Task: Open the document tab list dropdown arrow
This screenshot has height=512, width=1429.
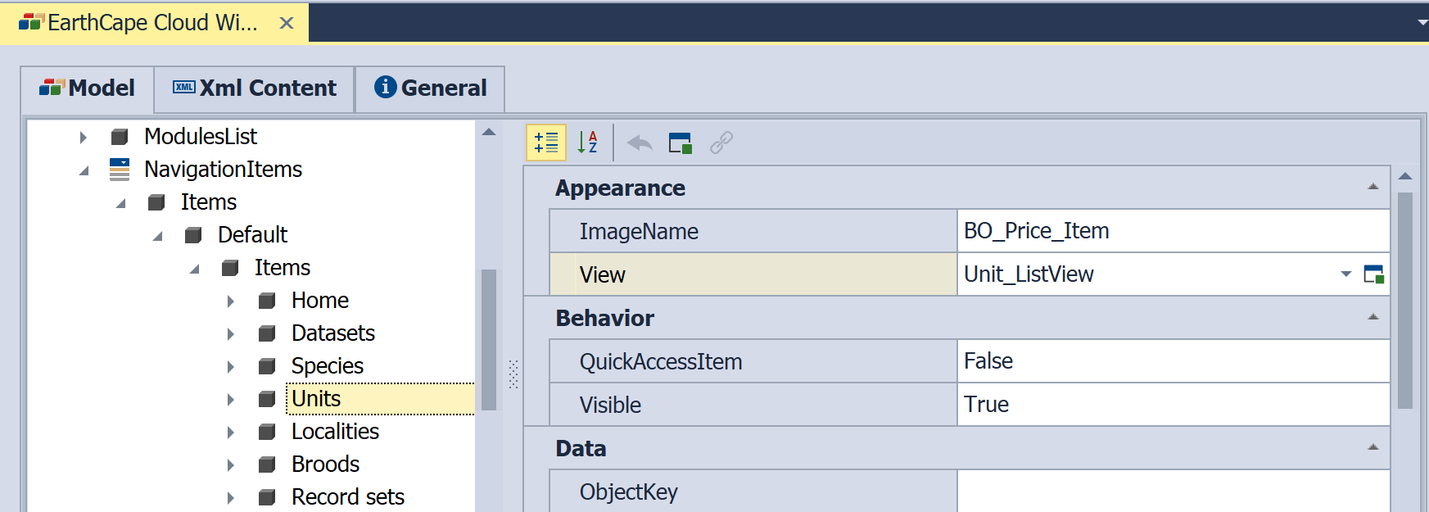Action: tap(1422, 22)
